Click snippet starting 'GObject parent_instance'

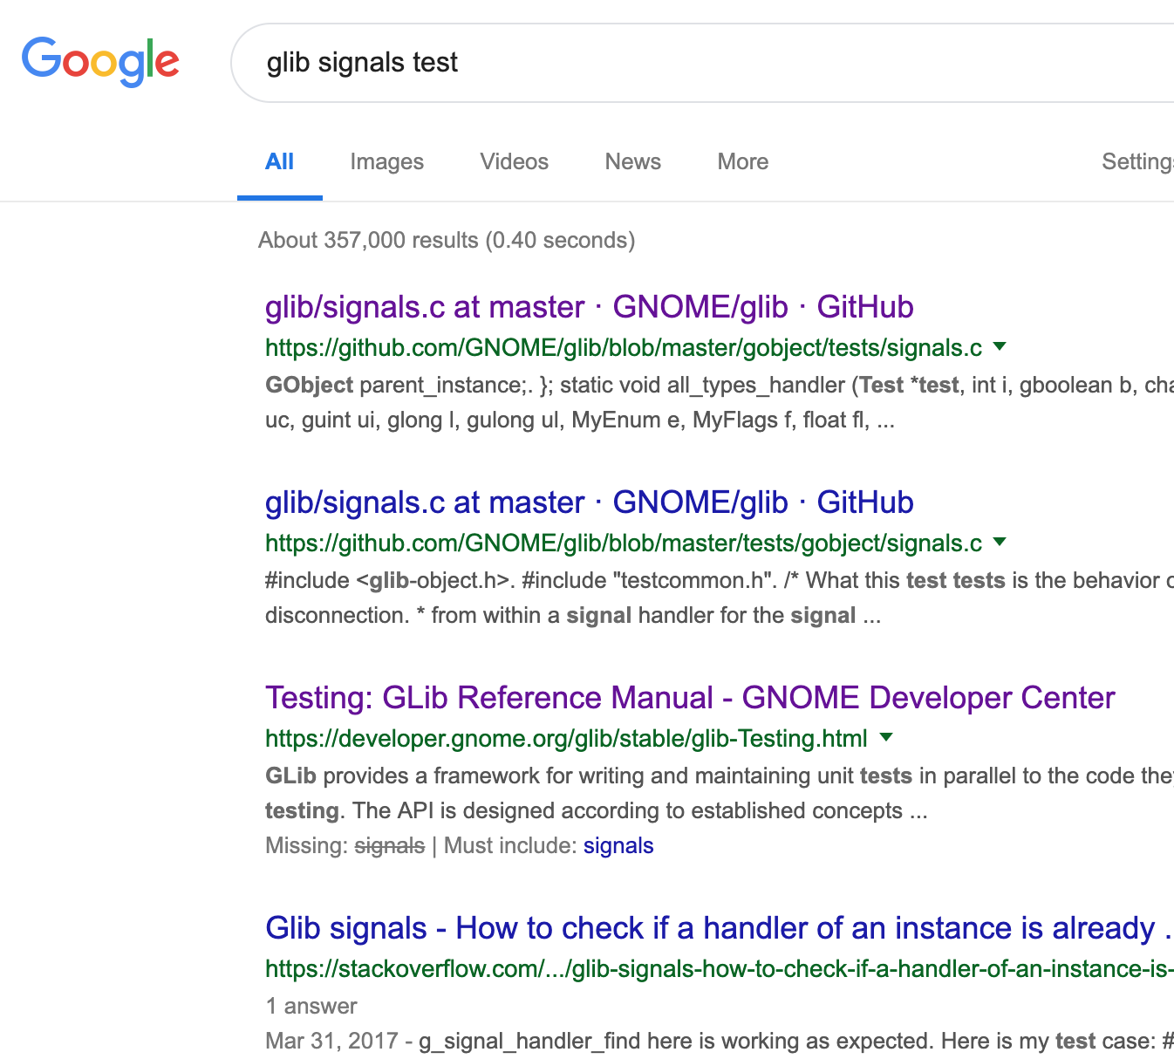pos(720,402)
